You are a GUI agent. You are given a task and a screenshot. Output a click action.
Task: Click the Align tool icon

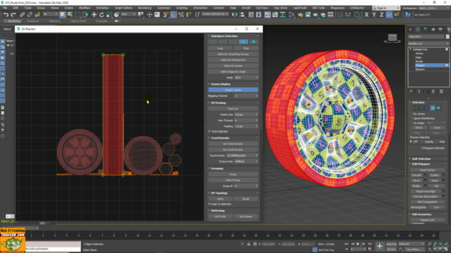point(242,15)
